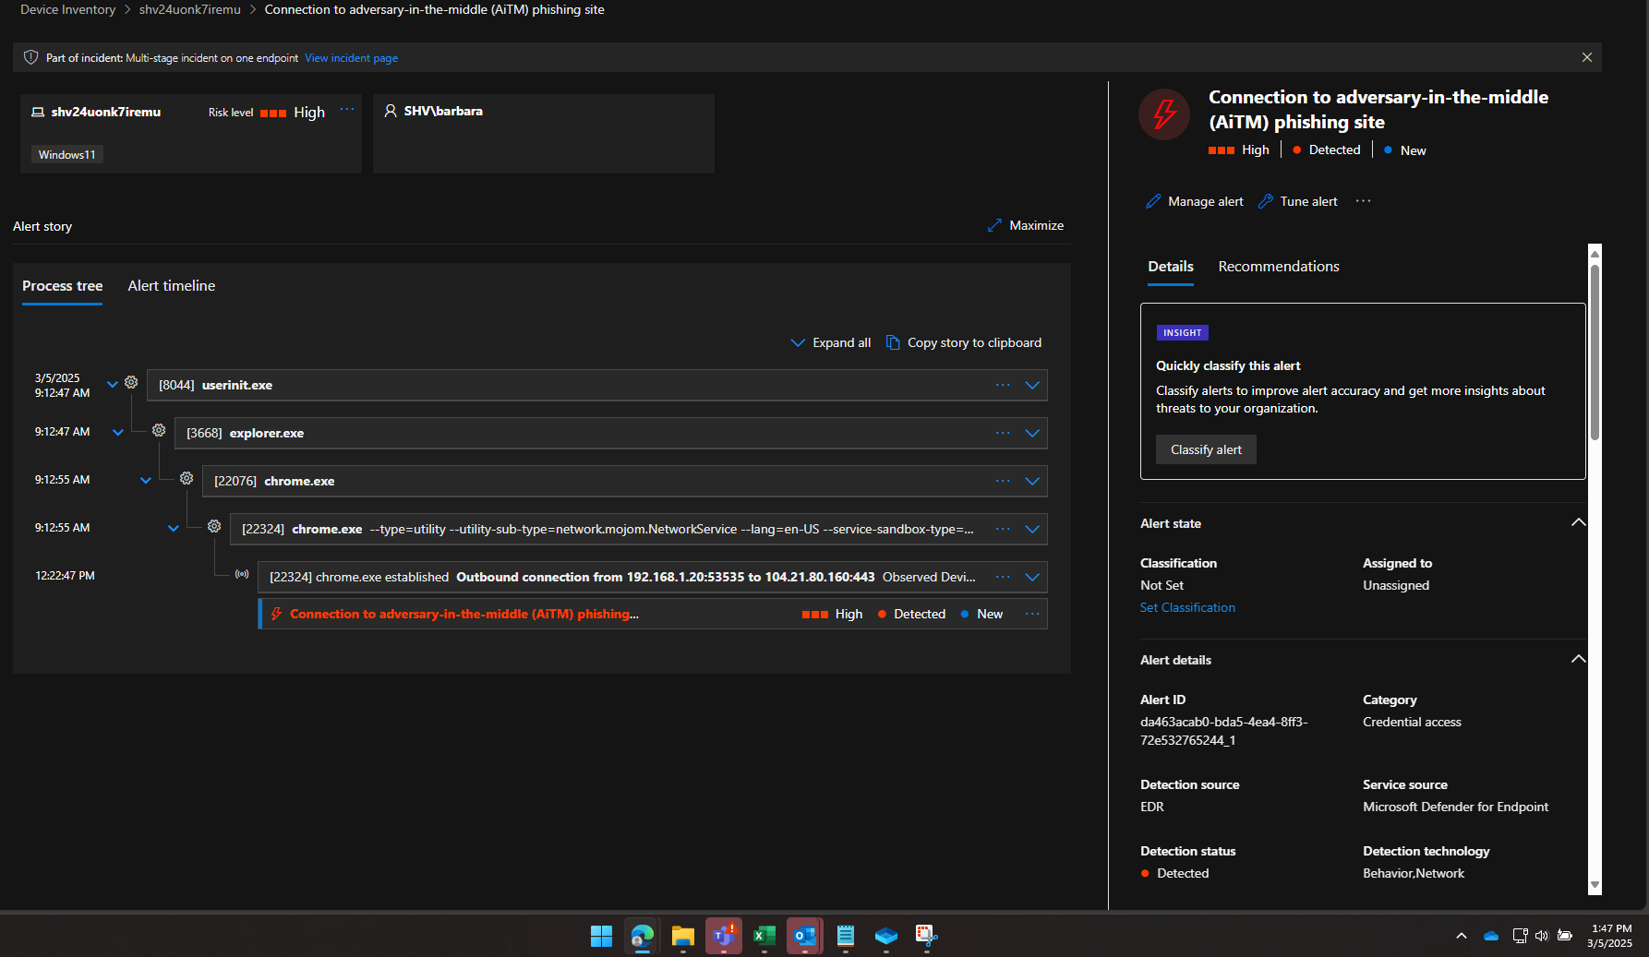Click the Classify alert button
Viewport: 1649px width, 957px height.
1206,449
